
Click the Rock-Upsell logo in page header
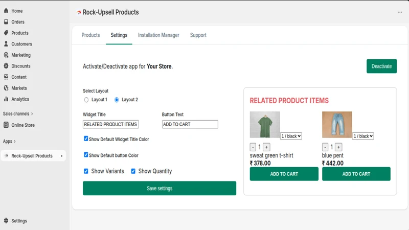pyautogui.click(x=79, y=12)
